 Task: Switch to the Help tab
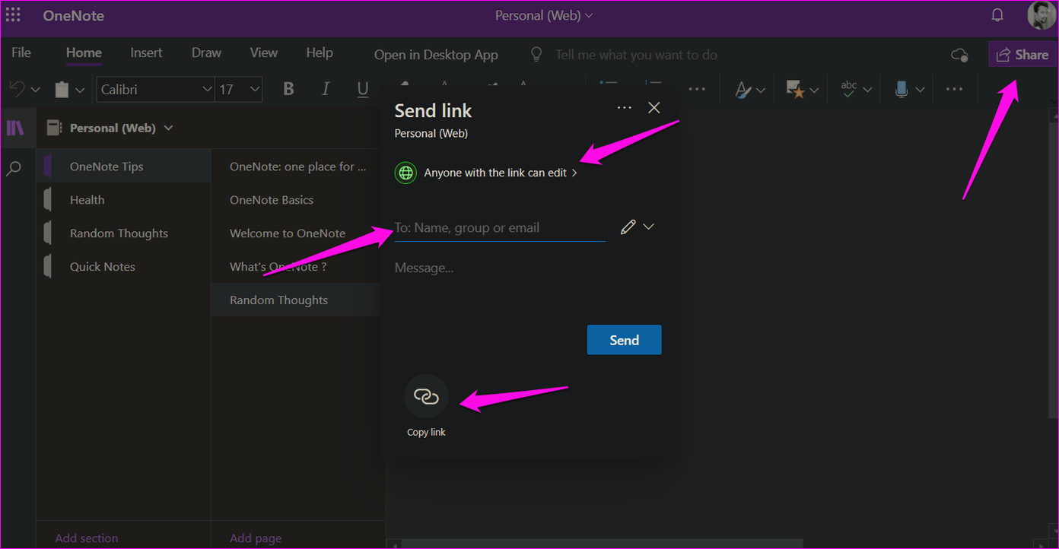click(320, 52)
